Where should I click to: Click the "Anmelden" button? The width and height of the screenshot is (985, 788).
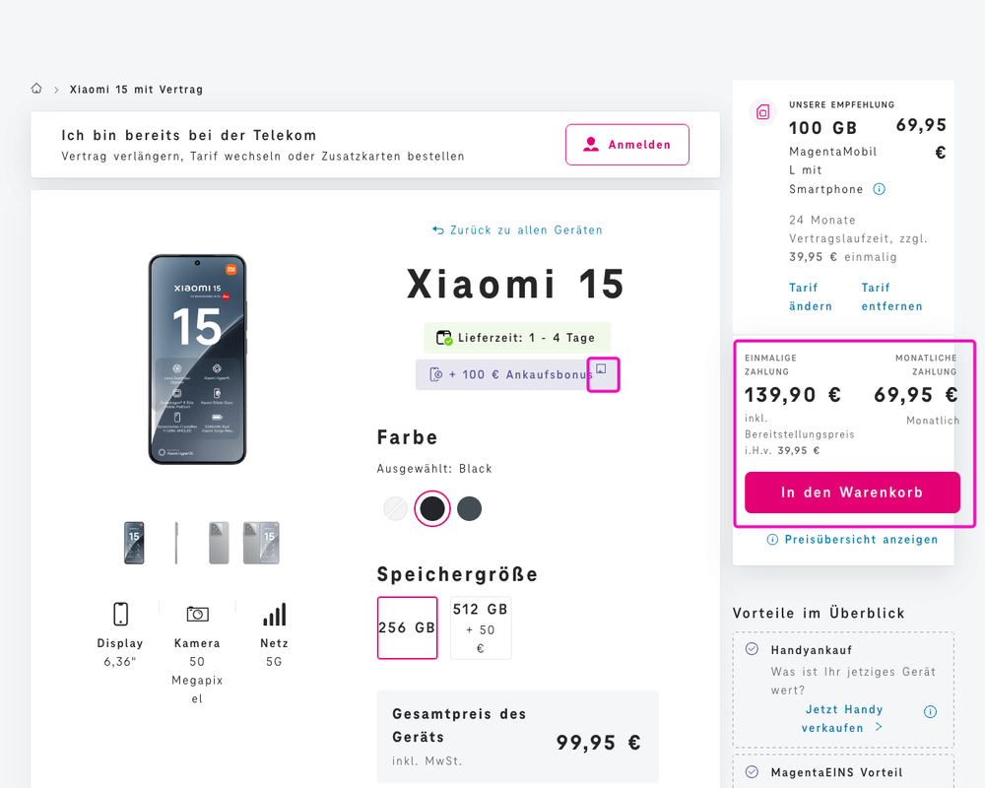[x=627, y=144]
